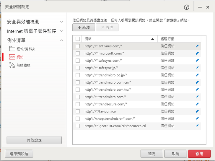
Task: Select http*://*.antivirus.com/* URL text
Action: tap(103, 46)
